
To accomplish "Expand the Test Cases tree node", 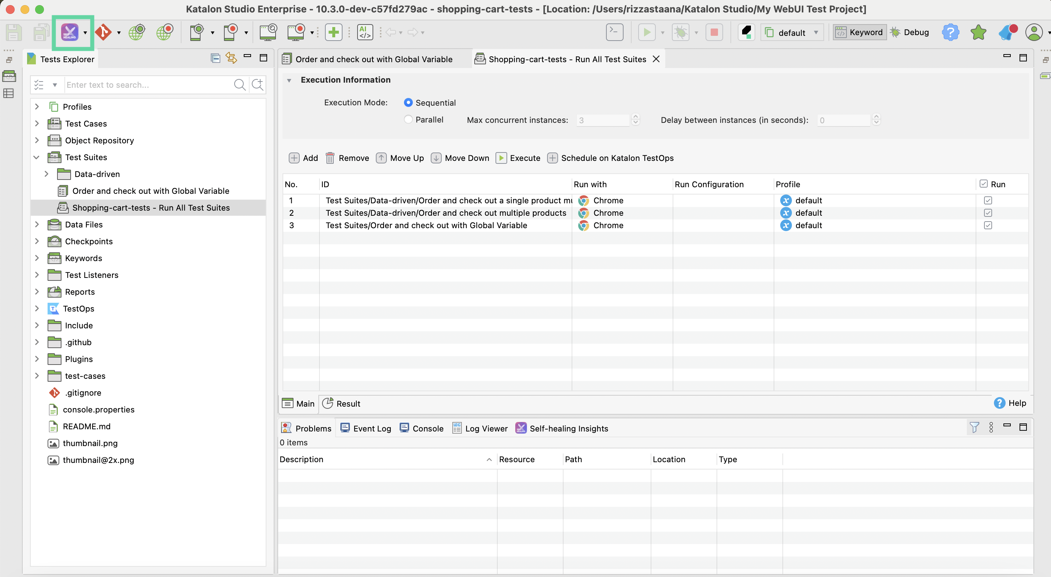I will (37, 124).
